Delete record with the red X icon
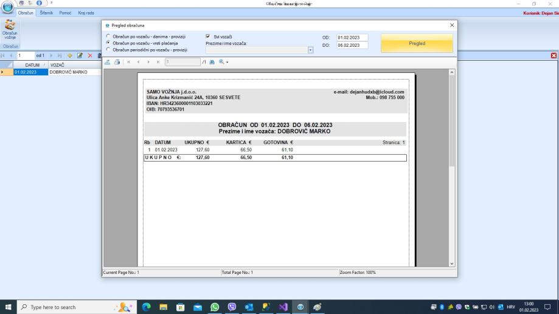559x314 pixels. click(90, 55)
